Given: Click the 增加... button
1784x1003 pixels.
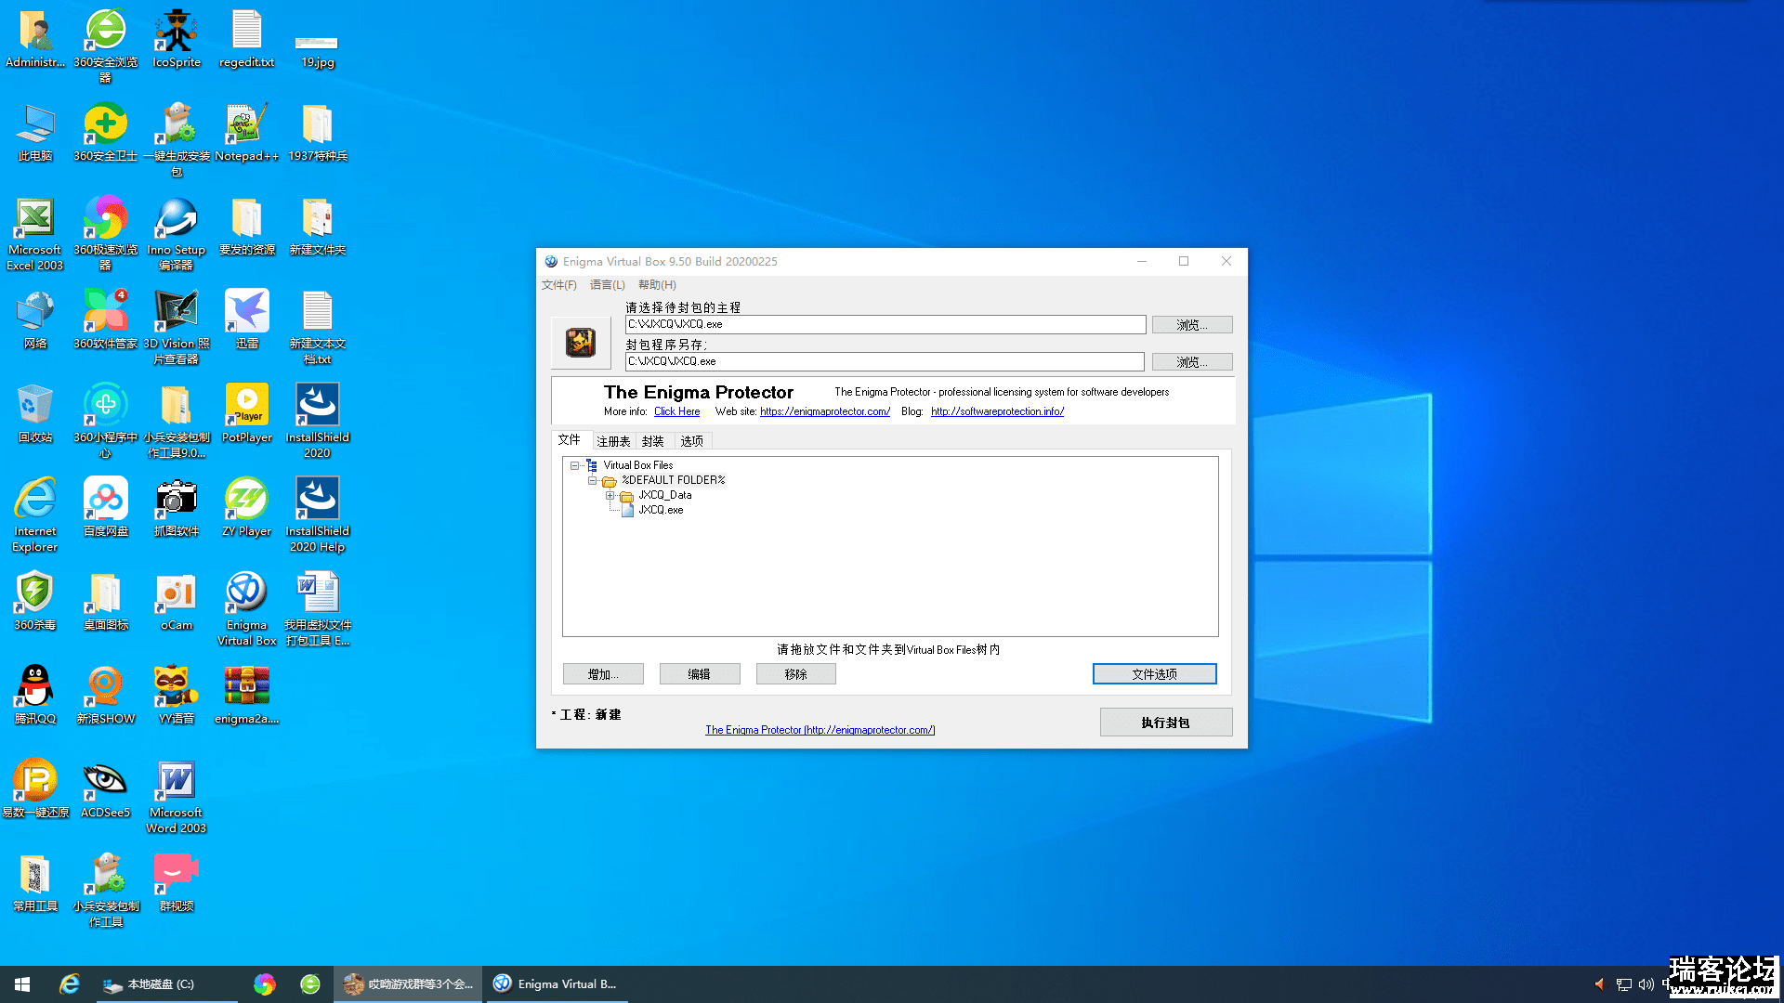Looking at the screenshot, I should [x=603, y=674].
